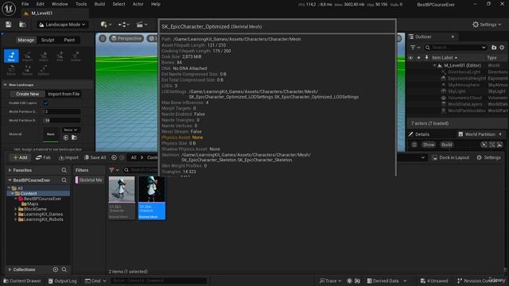Search within Collections
The image size is (509, 286).
pyautogui.click(x=64, y=269)
